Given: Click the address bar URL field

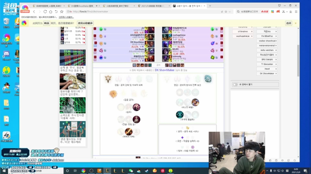Looking at the screenshot, I should (146, 12).
